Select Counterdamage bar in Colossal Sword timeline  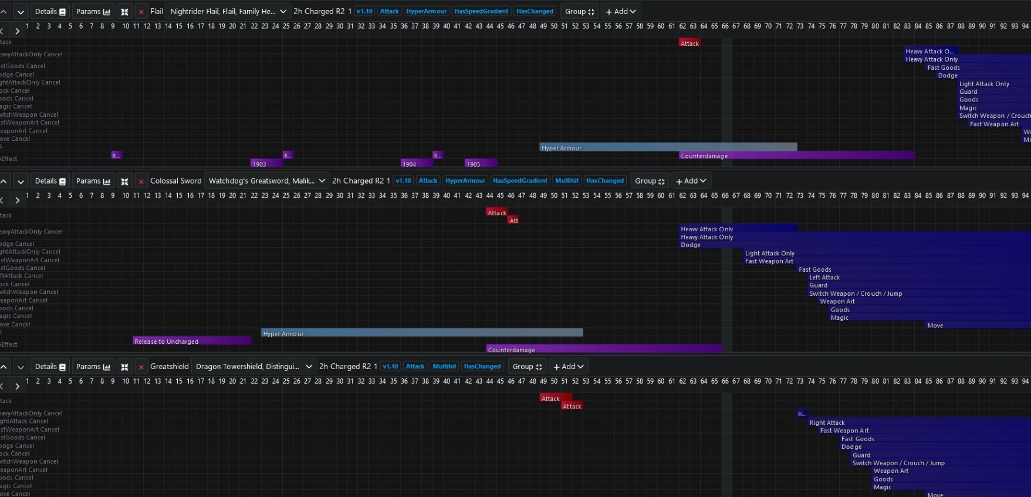tap(604, 349)
